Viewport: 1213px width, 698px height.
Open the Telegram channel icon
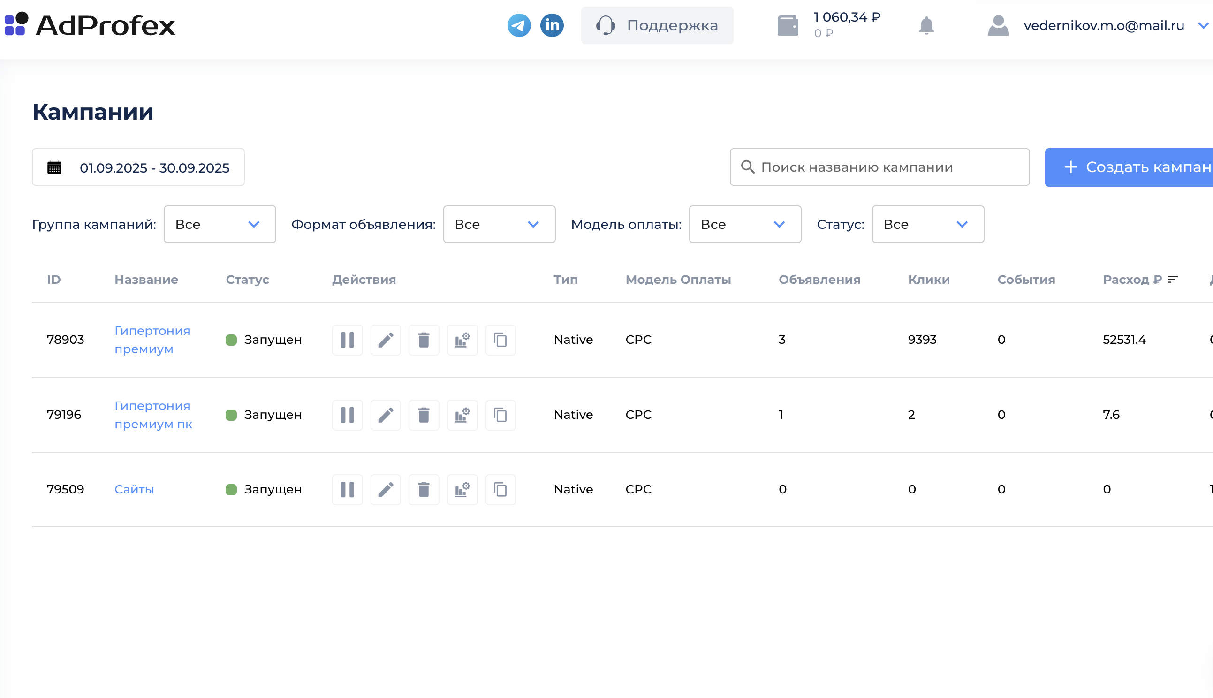(519, 25)
